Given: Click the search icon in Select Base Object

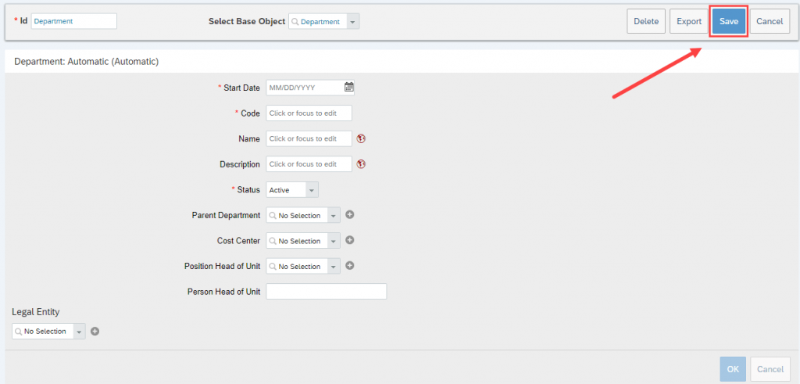Looking at the screenshot, I should coord(295,22).
